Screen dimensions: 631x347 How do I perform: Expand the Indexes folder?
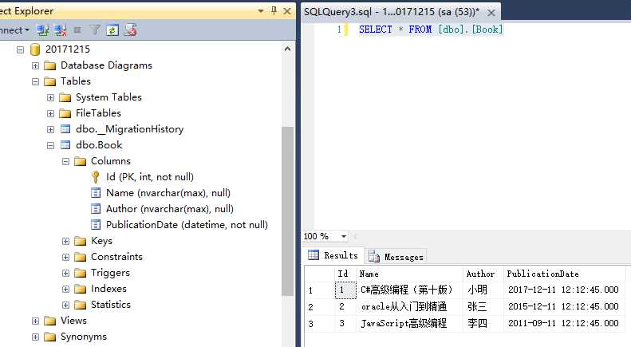[x=65, y=289]
